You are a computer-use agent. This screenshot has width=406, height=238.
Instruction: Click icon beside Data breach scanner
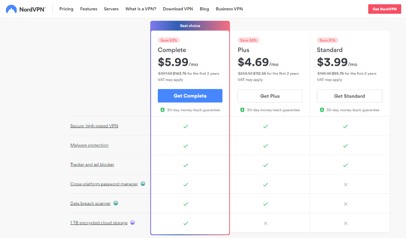click(116, 203)
